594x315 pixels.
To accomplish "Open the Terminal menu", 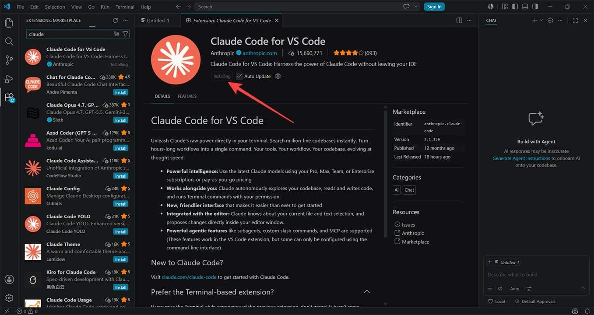I will 125,7.
